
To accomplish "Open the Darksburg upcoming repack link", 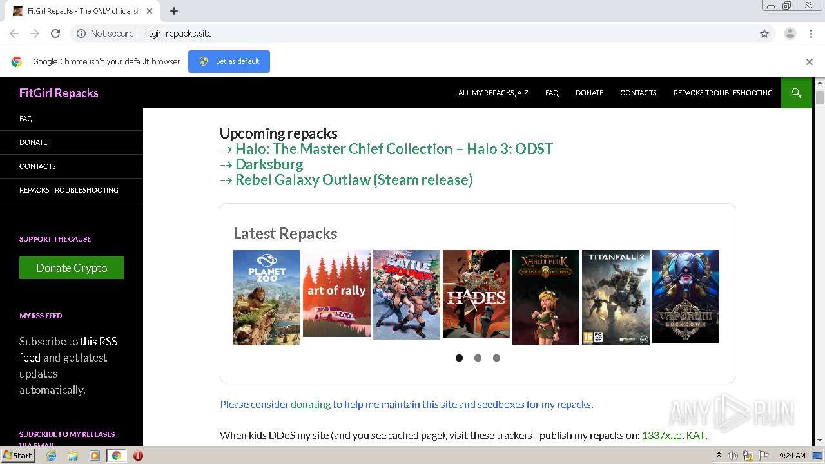I will click(x=269, y=164).
